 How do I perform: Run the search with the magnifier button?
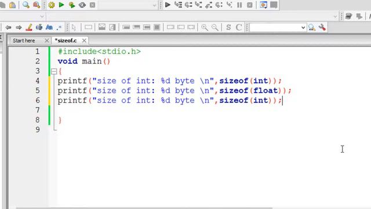click(312, 27)
